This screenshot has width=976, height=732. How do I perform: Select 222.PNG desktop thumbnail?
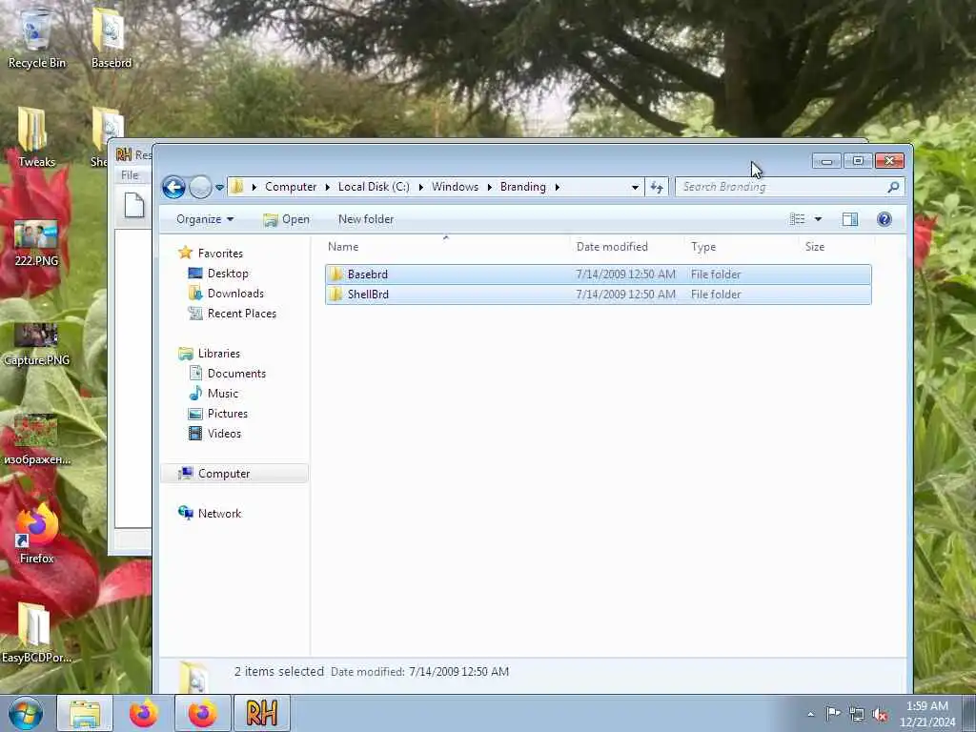(x=36, y=243)
